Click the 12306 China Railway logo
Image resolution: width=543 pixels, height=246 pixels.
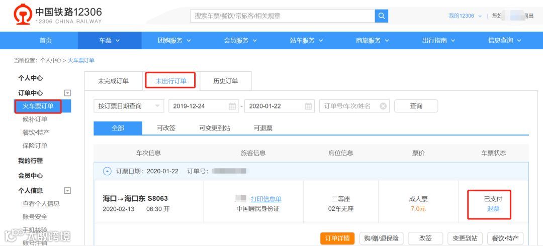point(58,15)
